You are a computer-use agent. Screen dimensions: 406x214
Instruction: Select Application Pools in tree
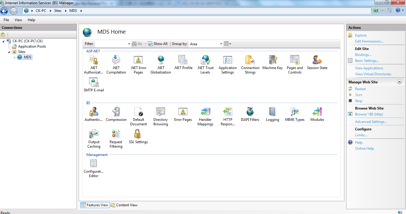[32, 46]
